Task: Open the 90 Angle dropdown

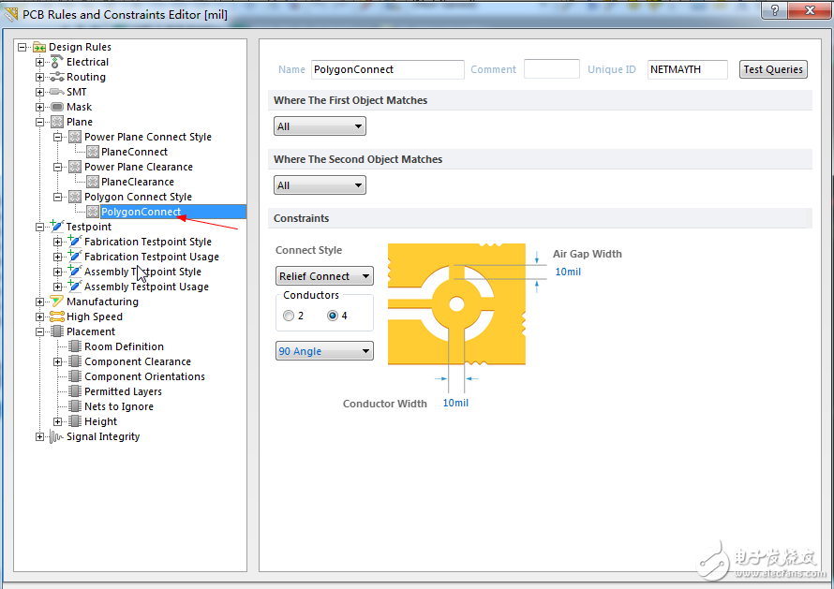Action: point(324,351)
